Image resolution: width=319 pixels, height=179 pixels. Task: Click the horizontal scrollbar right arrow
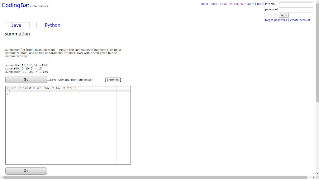pyautogui.click(x=314, y=177)
